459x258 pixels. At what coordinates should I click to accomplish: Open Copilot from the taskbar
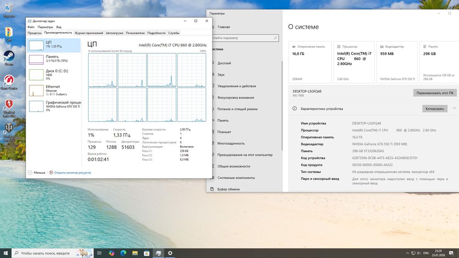tap(112, 253)
